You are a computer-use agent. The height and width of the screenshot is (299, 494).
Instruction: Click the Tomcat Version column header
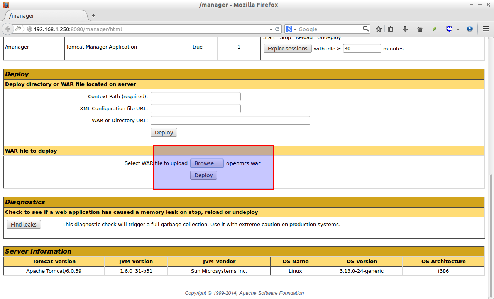(x=54, y=261)
